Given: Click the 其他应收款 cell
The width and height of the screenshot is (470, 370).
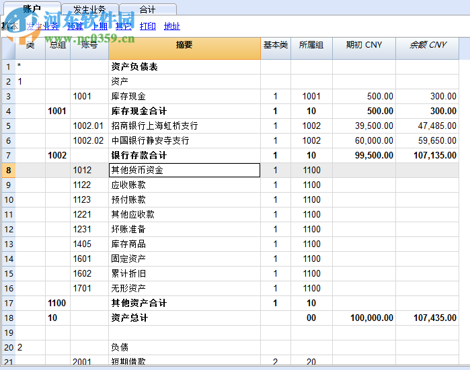Looking at the screenshot, I should coord(184,214).
